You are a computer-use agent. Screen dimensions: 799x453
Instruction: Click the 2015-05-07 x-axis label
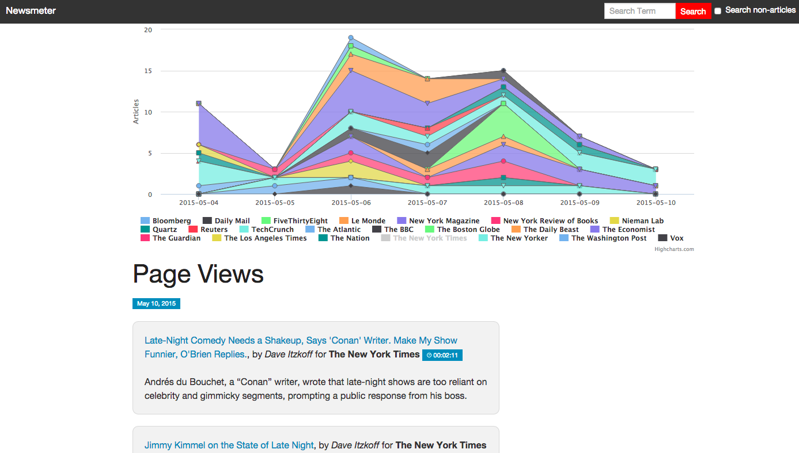[x=427, y=203]
